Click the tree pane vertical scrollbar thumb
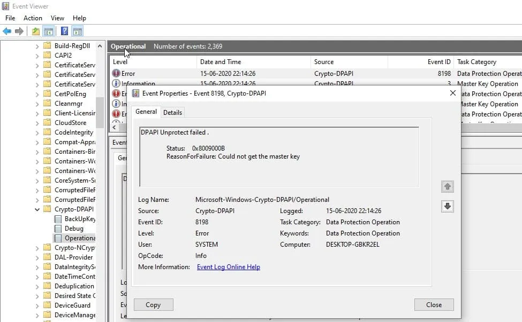This screenshot has width=522, height=322. (x=100, y=112)
